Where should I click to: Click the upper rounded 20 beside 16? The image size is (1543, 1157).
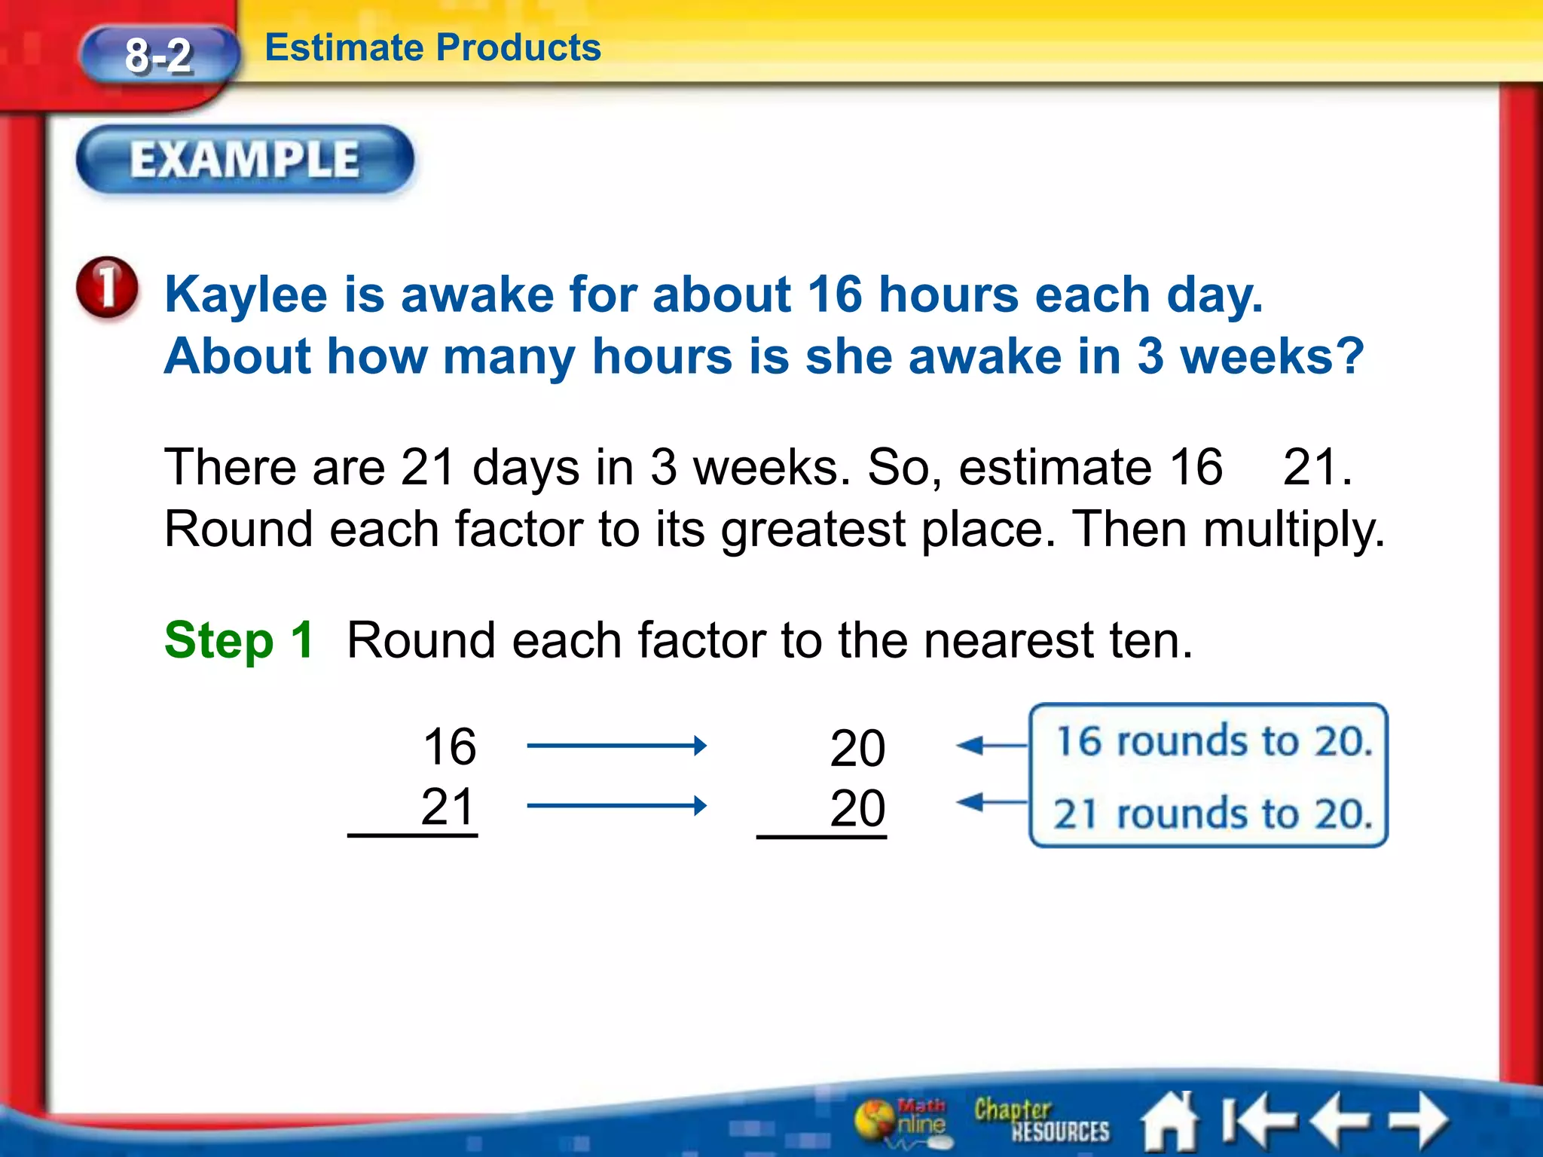click(857, 748)
